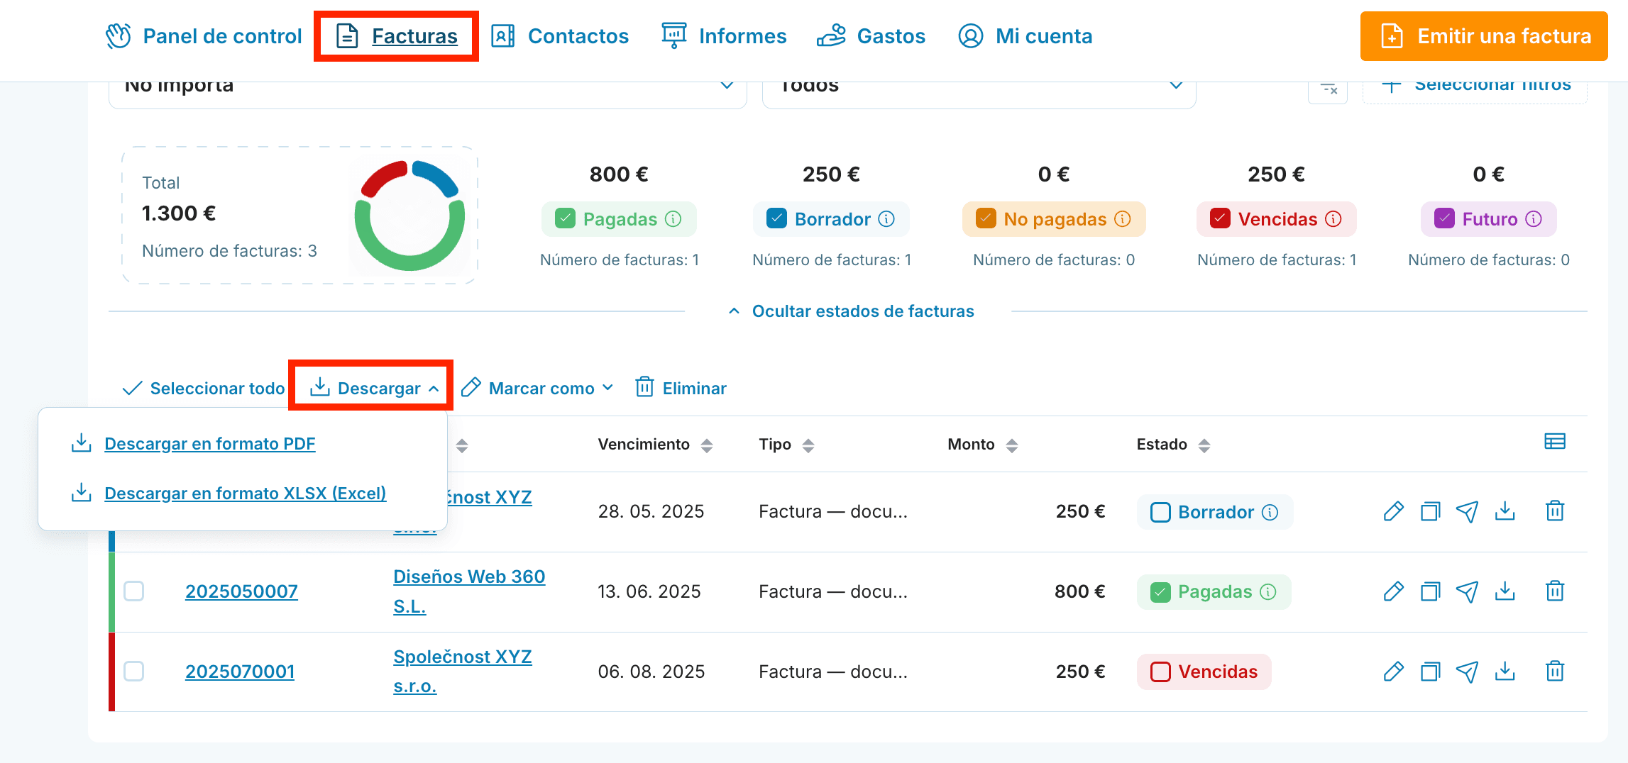Choose Descargar en formato PDF
This screenshot has height=763, width=1628.
209,444
